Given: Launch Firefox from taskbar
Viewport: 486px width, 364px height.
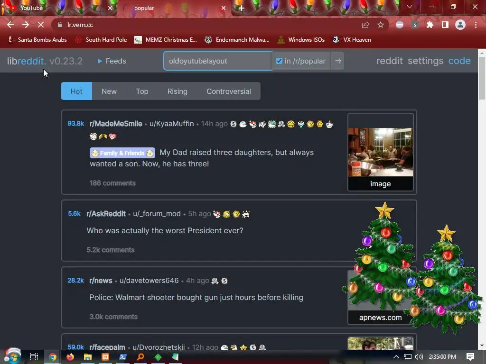Looking at the screenshot, I should coord(70,357).
